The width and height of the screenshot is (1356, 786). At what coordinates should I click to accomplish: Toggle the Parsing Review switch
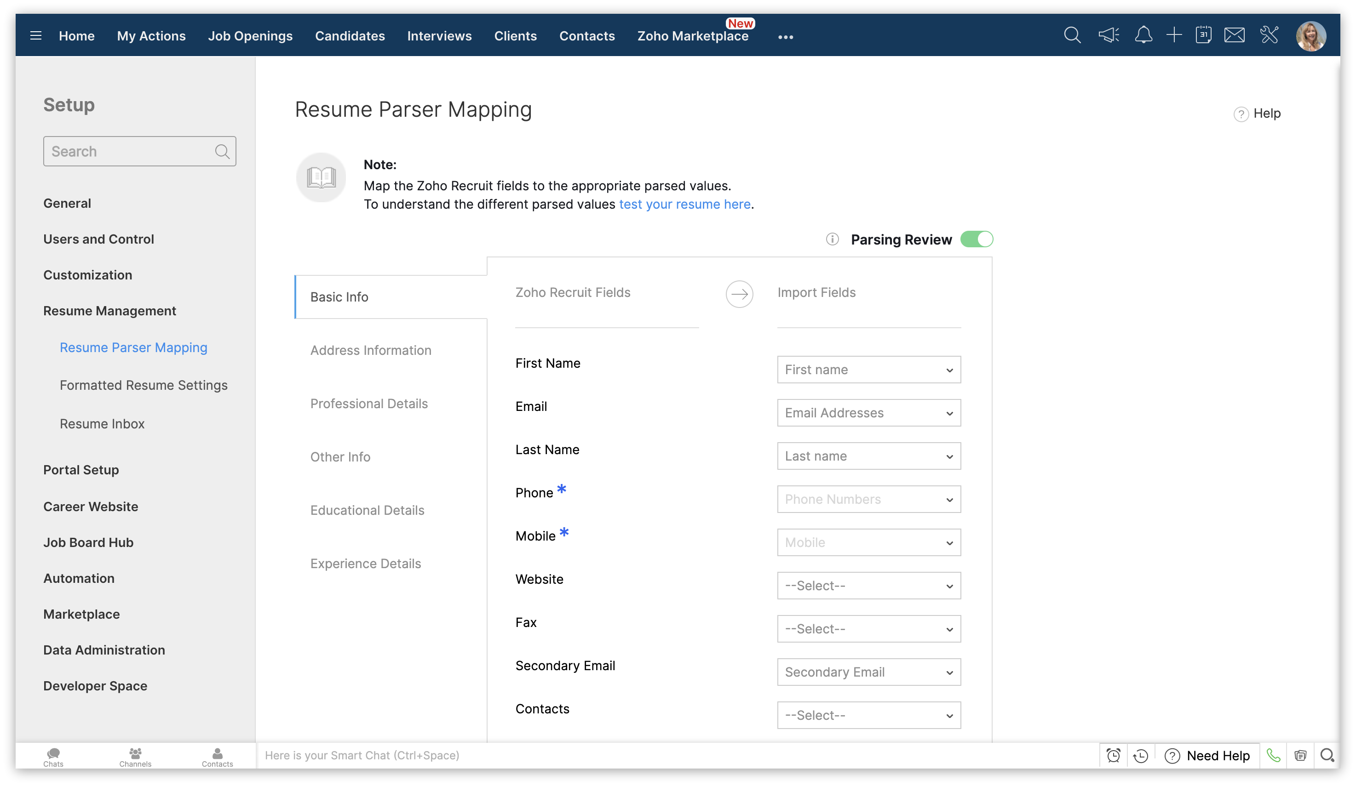[977, 239]
